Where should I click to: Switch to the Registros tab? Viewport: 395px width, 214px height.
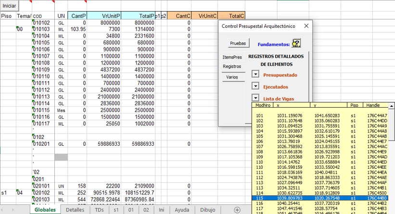pos(232,66)
